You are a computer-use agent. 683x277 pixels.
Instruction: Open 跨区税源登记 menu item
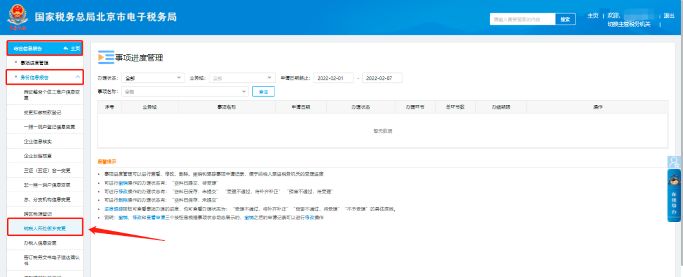(x=38, y=214)
